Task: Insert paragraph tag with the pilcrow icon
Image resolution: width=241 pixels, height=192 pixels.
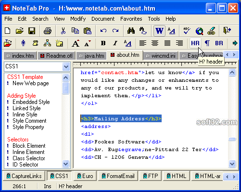Action: (207, 43)
